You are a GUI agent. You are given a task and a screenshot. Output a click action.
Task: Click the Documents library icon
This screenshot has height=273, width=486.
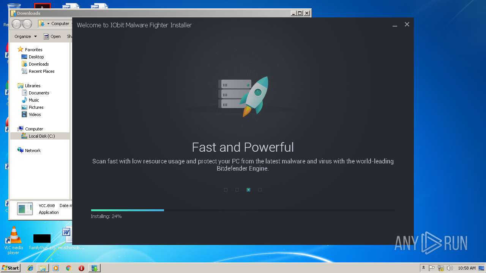[24, 93]
